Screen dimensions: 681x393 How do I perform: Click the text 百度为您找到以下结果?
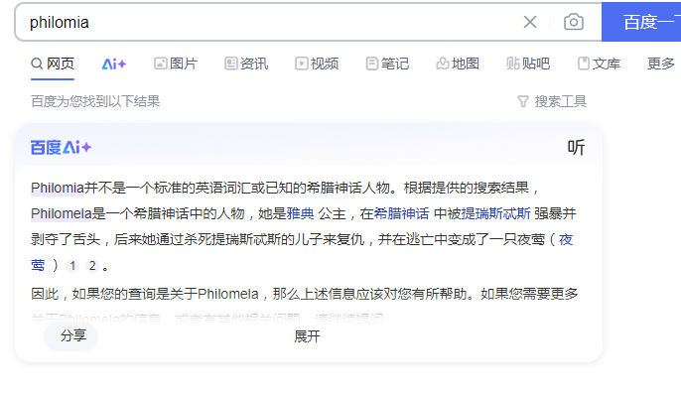click(x=95, y=101)
